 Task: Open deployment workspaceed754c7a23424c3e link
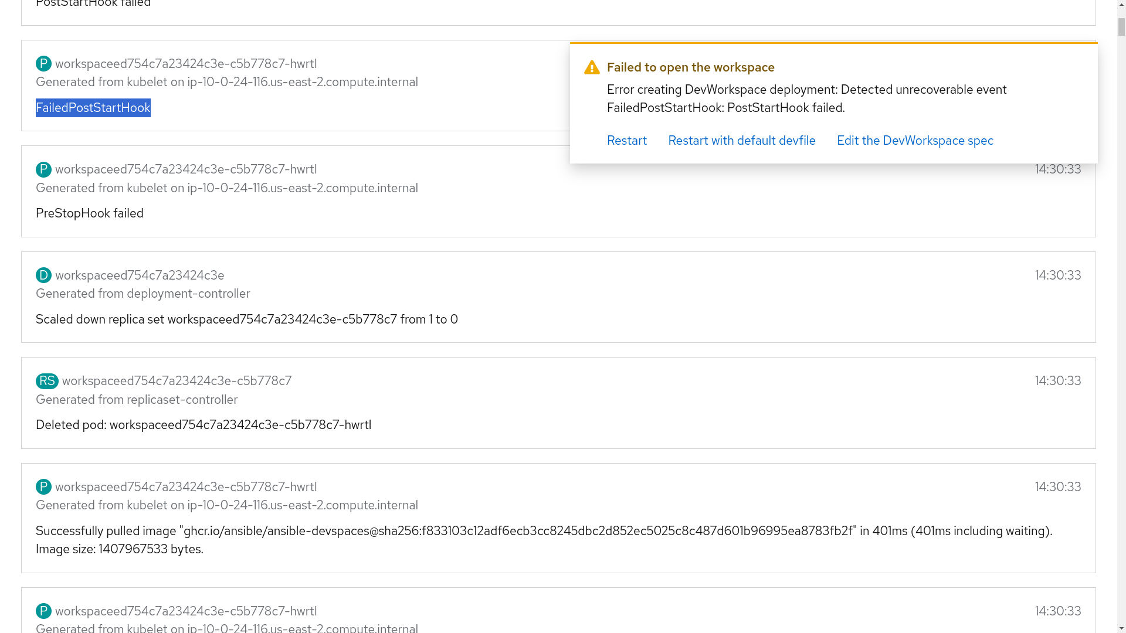coord(140,275)
